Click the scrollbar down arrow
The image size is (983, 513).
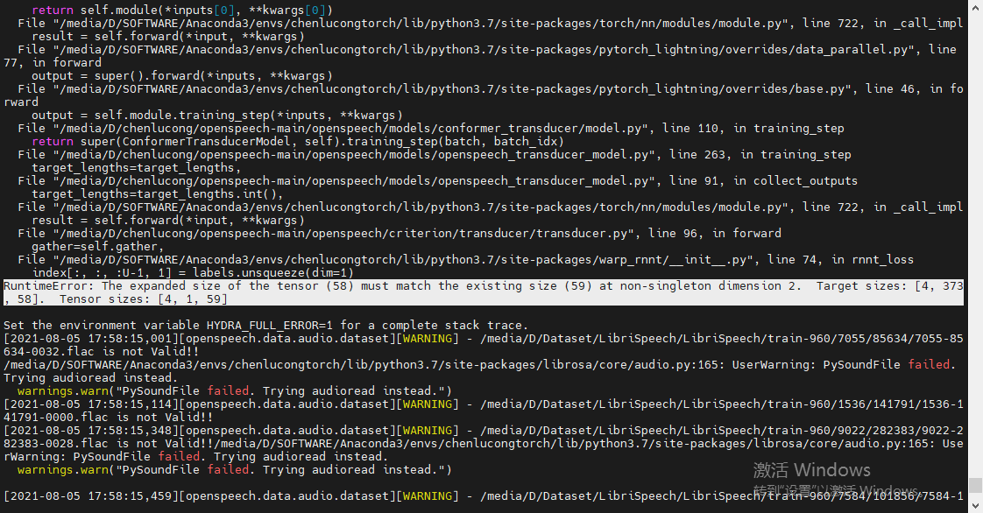[x=974, y=506]
